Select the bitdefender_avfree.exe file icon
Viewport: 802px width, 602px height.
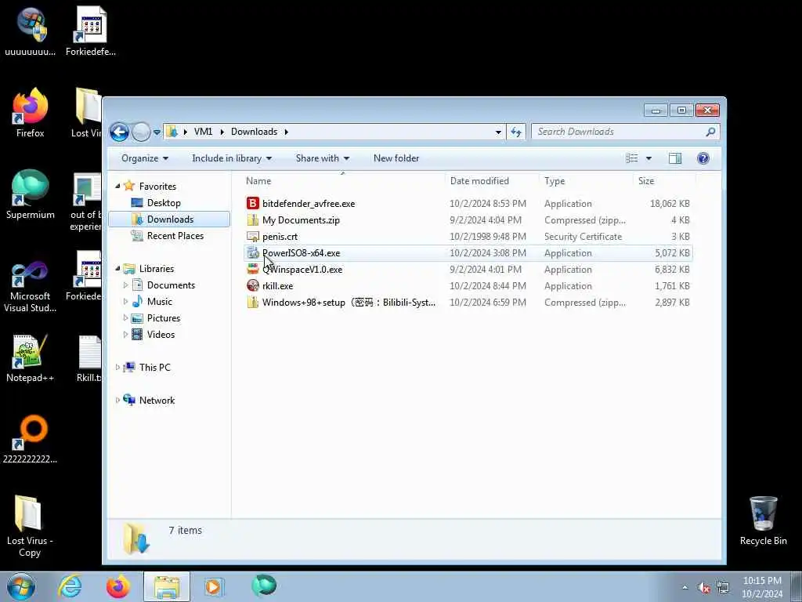[253, 203]
